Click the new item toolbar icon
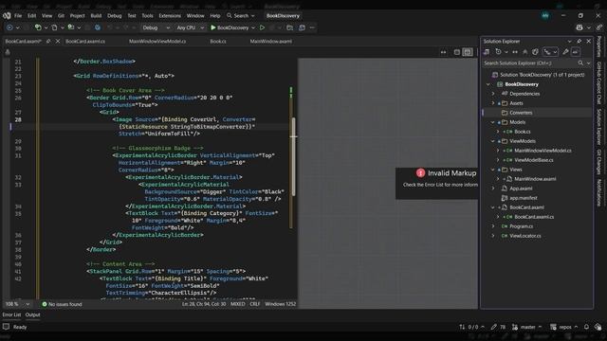The image size is (607, 341). 38,27
